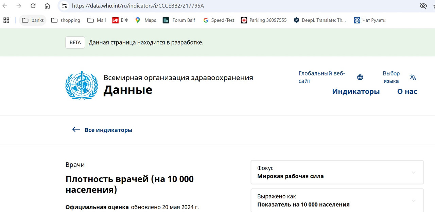Click the Данные site title
This screenshot has width=435, height=212.
tap(128, 90)
